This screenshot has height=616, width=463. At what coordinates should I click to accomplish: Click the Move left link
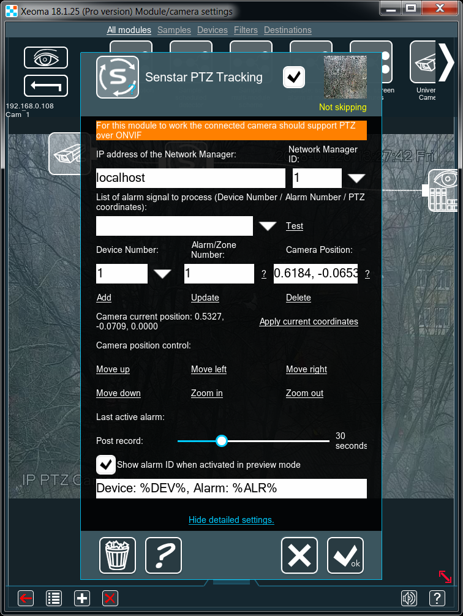209,369
